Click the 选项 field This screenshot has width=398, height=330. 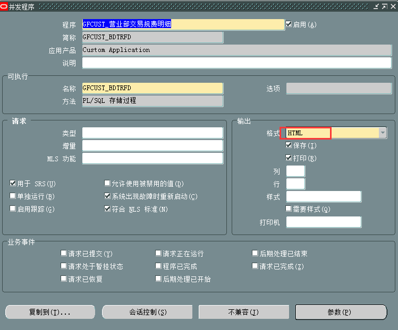pos(339,88)
